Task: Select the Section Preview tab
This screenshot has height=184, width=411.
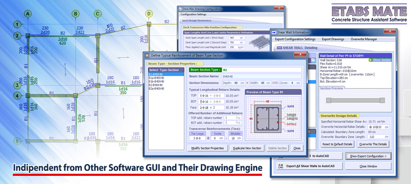Action: click(x=331, y=88)
